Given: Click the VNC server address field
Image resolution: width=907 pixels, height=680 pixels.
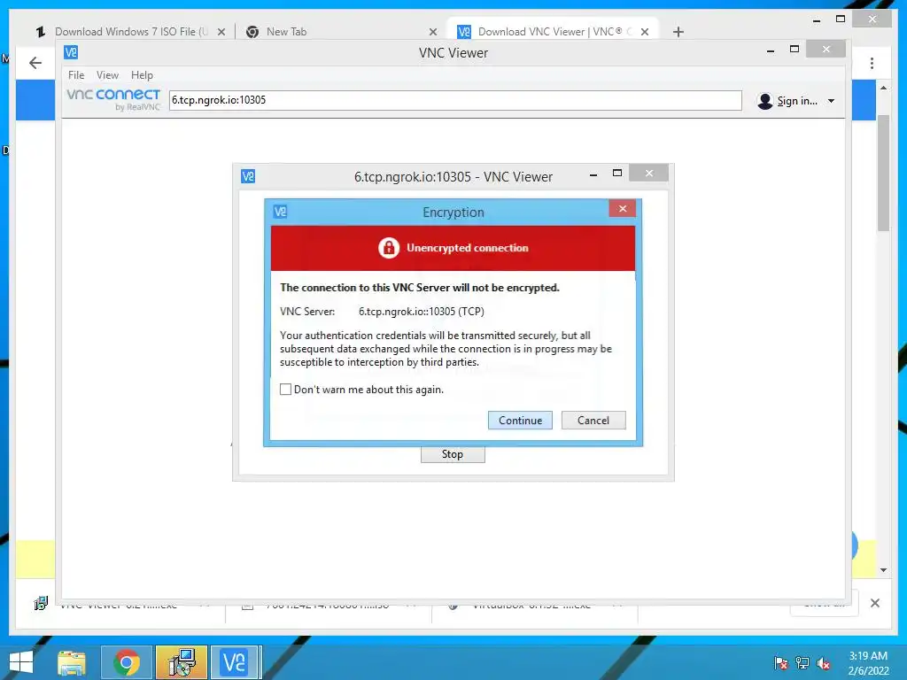Looking at the screenshot, I should (x=455, y=100).
